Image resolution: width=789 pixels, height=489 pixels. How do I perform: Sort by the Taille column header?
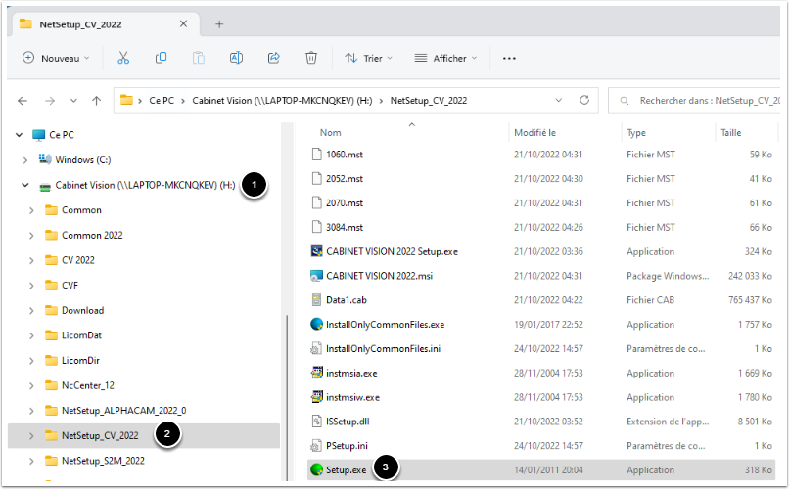731,133
